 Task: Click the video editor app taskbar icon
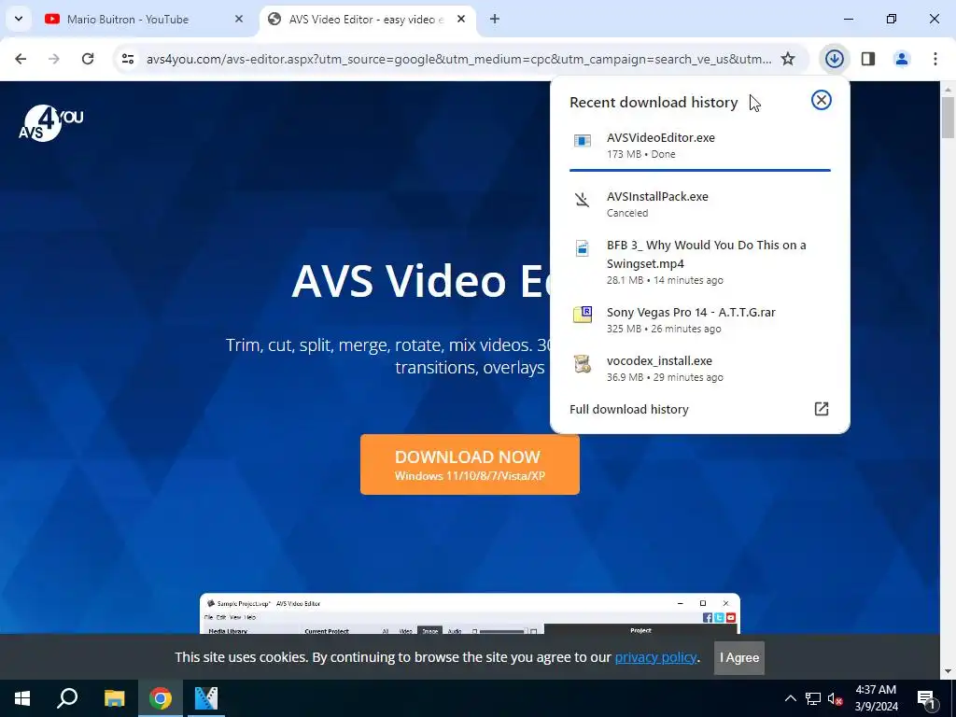coord(206,698)
